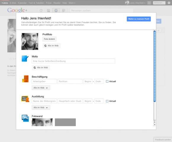
Task: Click the small account avatar in top bar
Action: coord(127,3)
